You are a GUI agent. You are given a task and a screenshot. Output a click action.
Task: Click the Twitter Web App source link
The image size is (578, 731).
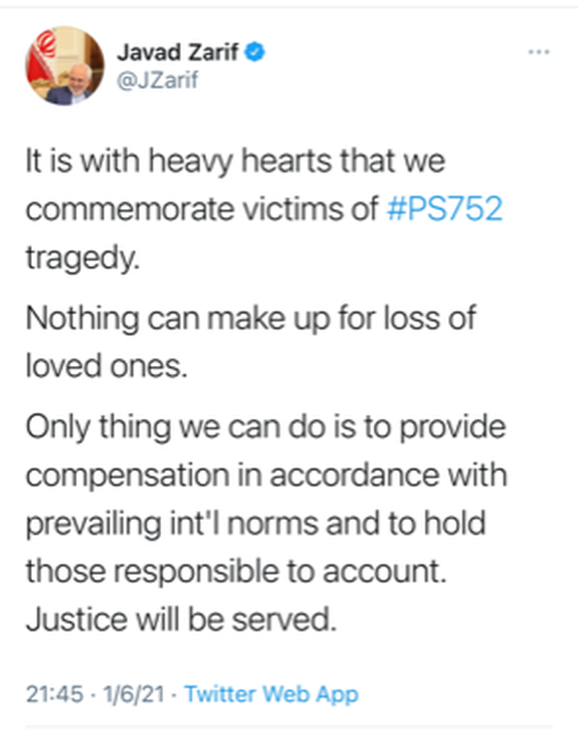click(272, 693)
